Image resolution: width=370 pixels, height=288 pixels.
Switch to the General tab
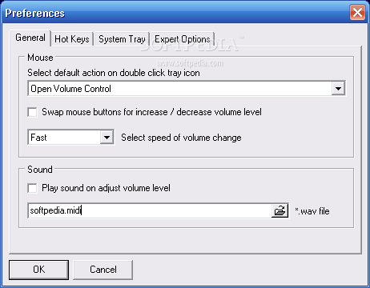coord(30,38)
